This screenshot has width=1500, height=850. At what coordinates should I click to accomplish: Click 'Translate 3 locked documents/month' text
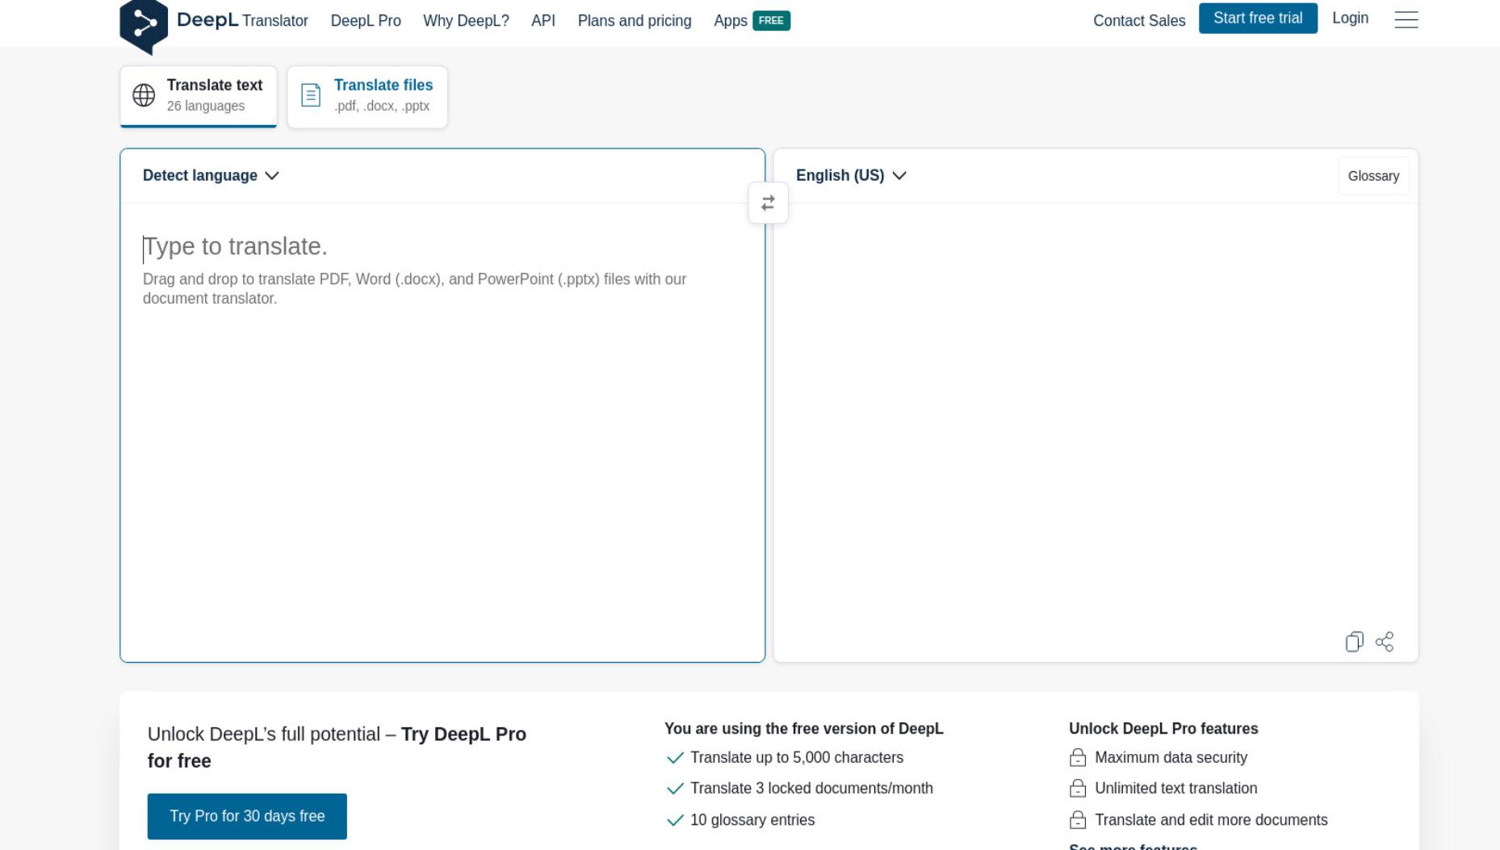tap(811, 789)
